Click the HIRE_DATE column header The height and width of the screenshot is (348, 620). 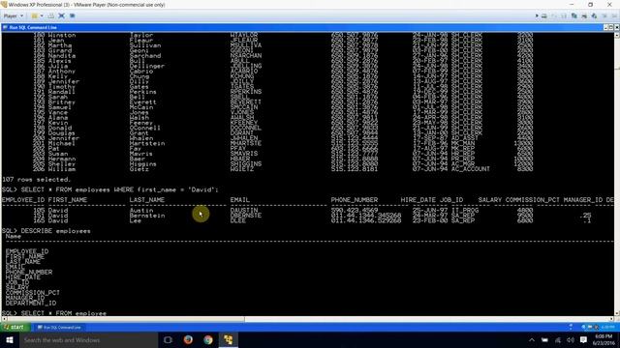point(418,200)
